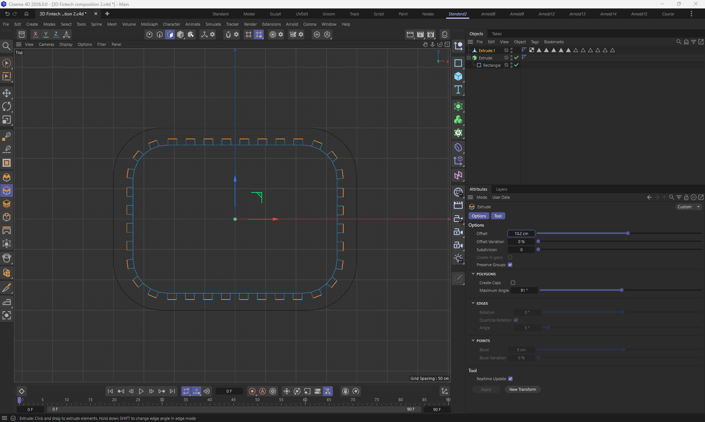The image size is (705, 422).
Task: Select the Move tool in left toolbar
Action: 7,93
